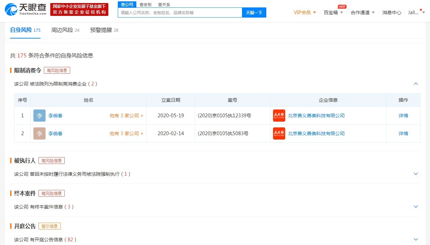
Task: Click the 被法院强制执行 (1) summary line
Action: [72, 174]
